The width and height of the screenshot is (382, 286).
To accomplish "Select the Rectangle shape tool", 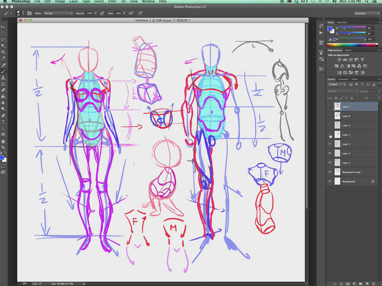I will click(3, 135).
